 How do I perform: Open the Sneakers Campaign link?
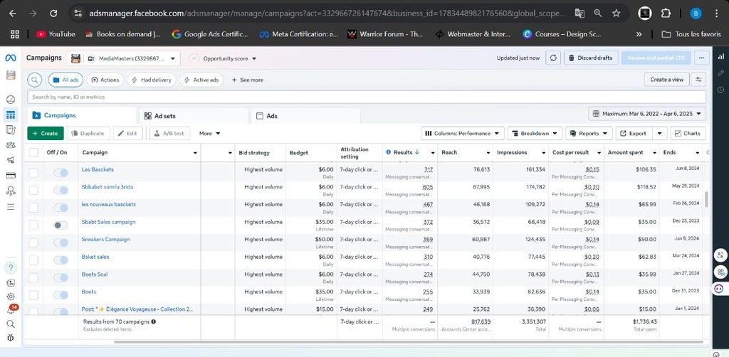tap(105, 240)
